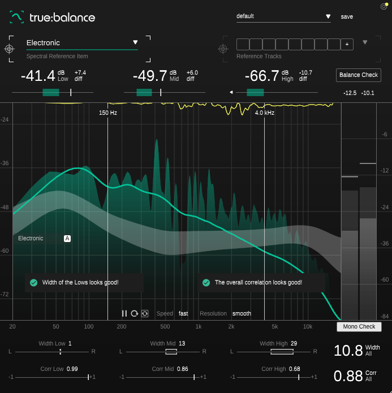Click the boxed refresh icon beside reset

[145, 313]
